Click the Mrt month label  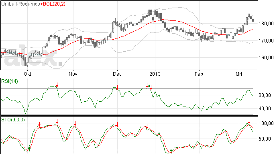239,74
